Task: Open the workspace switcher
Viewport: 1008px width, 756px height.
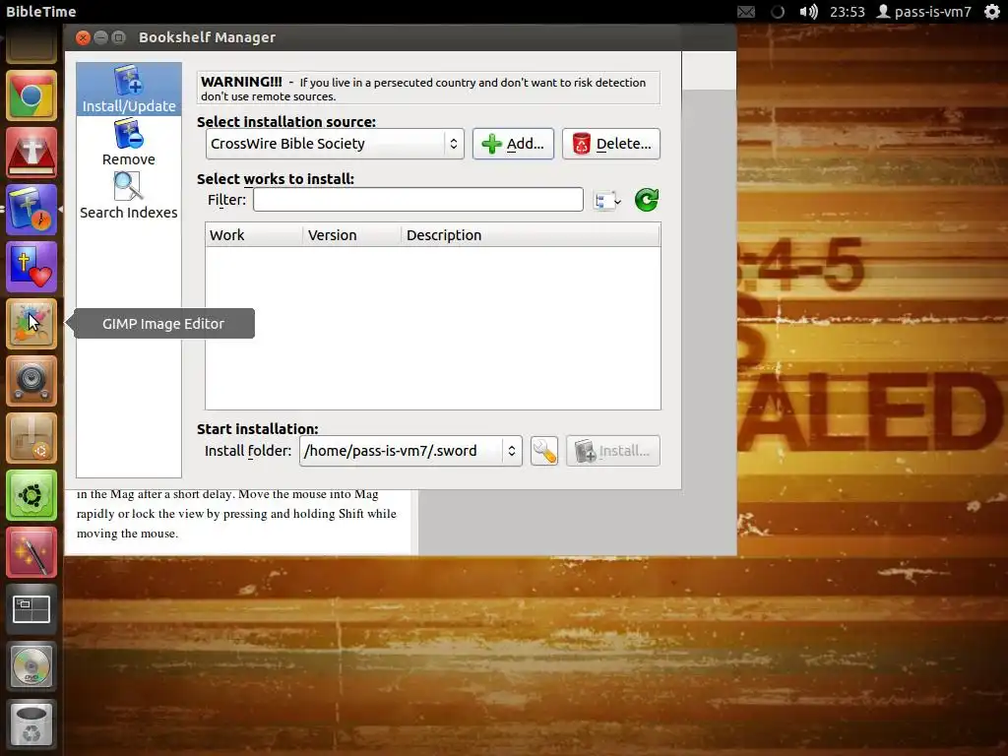Action: coord(31,610)
